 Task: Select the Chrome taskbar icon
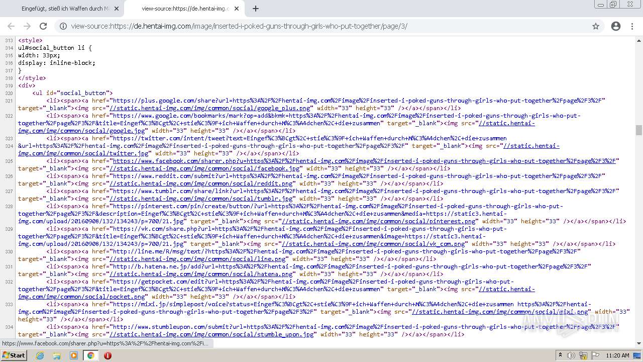(90, 355)
